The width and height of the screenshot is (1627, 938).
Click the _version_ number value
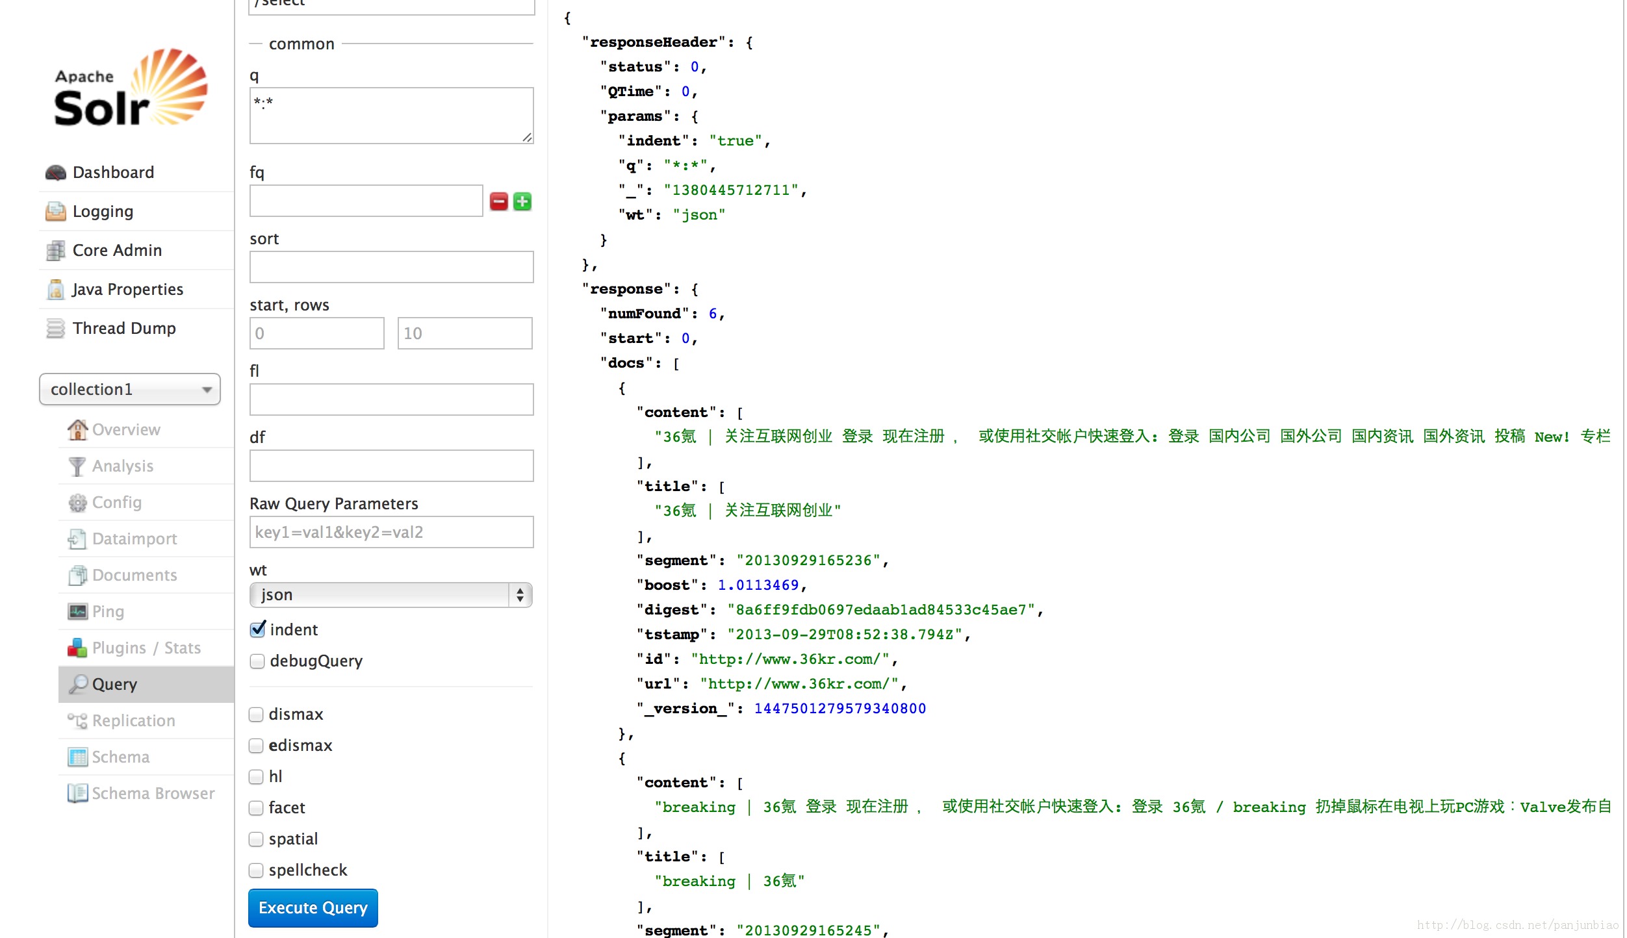point(840,709)
